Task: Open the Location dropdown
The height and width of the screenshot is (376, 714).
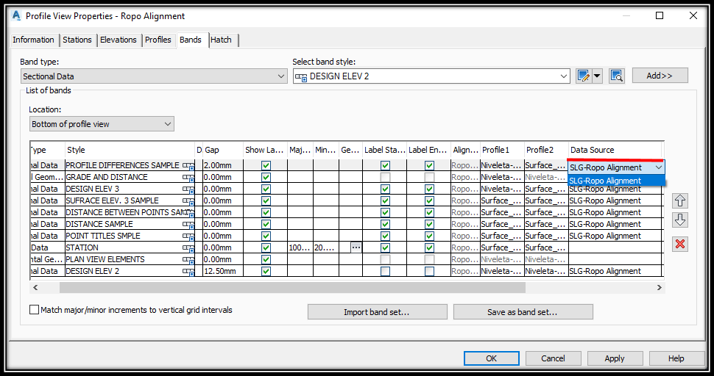Action: coord(102,124)
